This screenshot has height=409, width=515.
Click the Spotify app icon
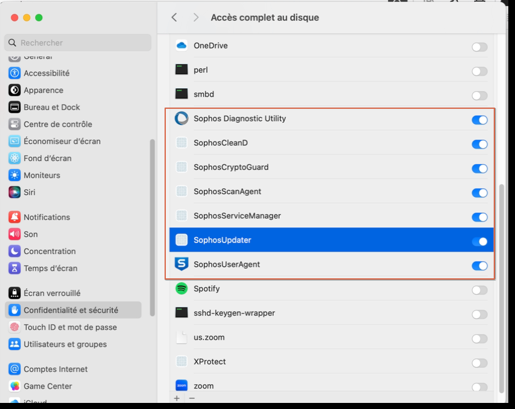pos(182,289)
